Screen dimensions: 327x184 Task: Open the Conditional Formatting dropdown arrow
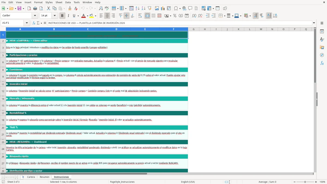pos(250,16)
